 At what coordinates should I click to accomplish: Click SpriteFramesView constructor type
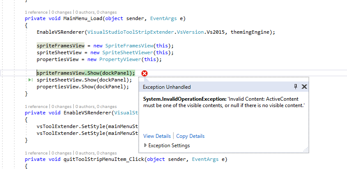pos(129,46)
